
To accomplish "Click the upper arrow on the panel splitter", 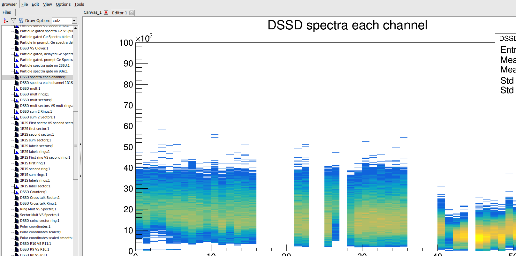I will (x=80, y=144).
